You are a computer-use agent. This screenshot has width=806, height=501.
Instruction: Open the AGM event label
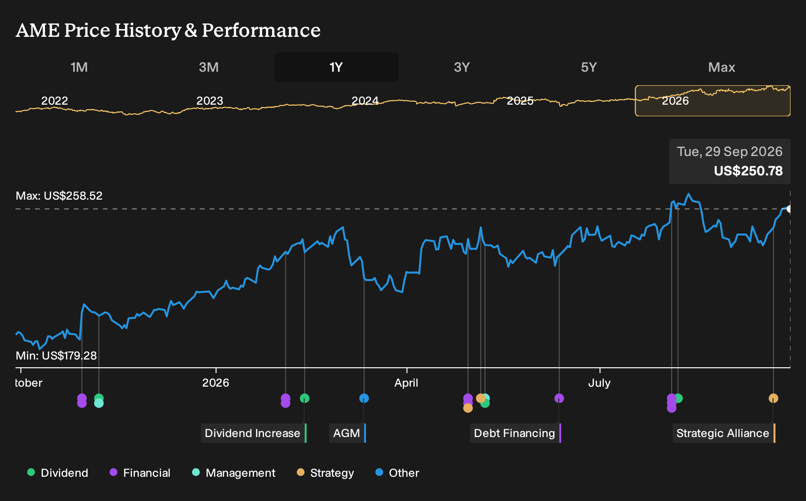click(347, 433)
